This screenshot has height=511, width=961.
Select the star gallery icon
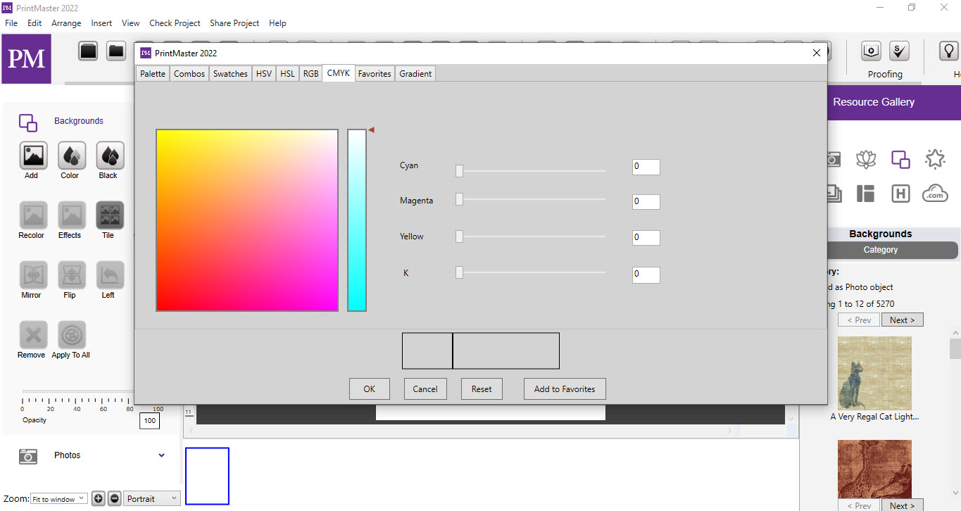coord(935,159)
